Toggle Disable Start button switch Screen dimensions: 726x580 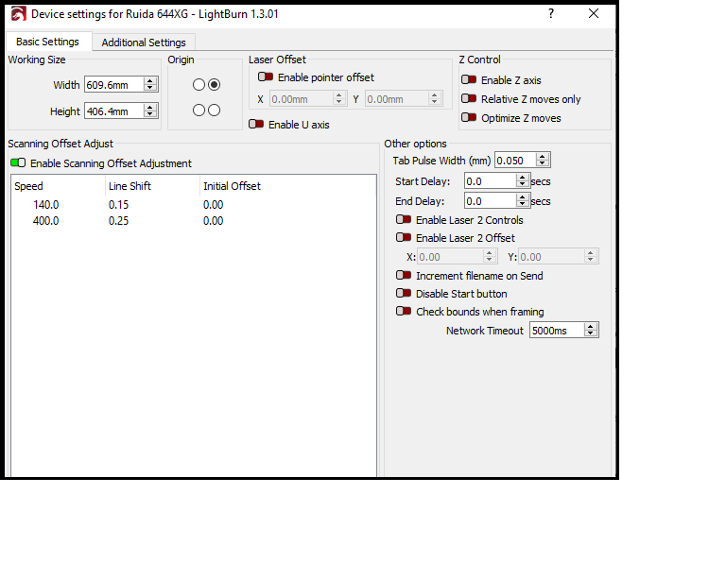pos(404,293)
